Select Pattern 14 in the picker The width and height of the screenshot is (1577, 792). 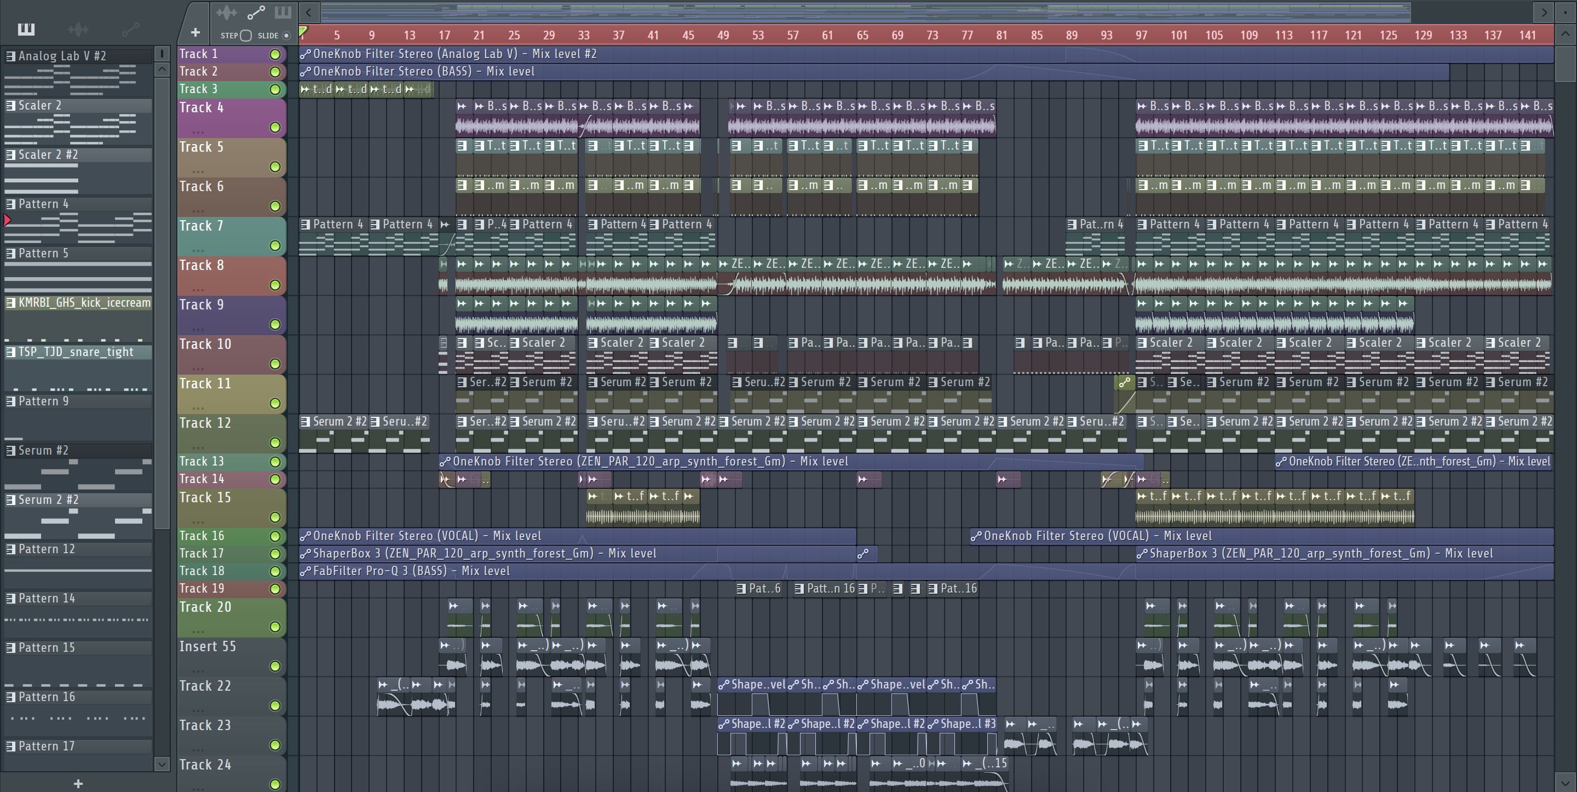[x=78, y=599]
